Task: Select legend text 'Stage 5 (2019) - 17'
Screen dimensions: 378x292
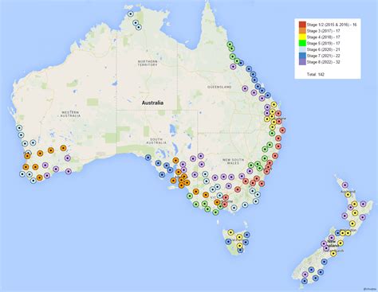Action: coord(323,43)
